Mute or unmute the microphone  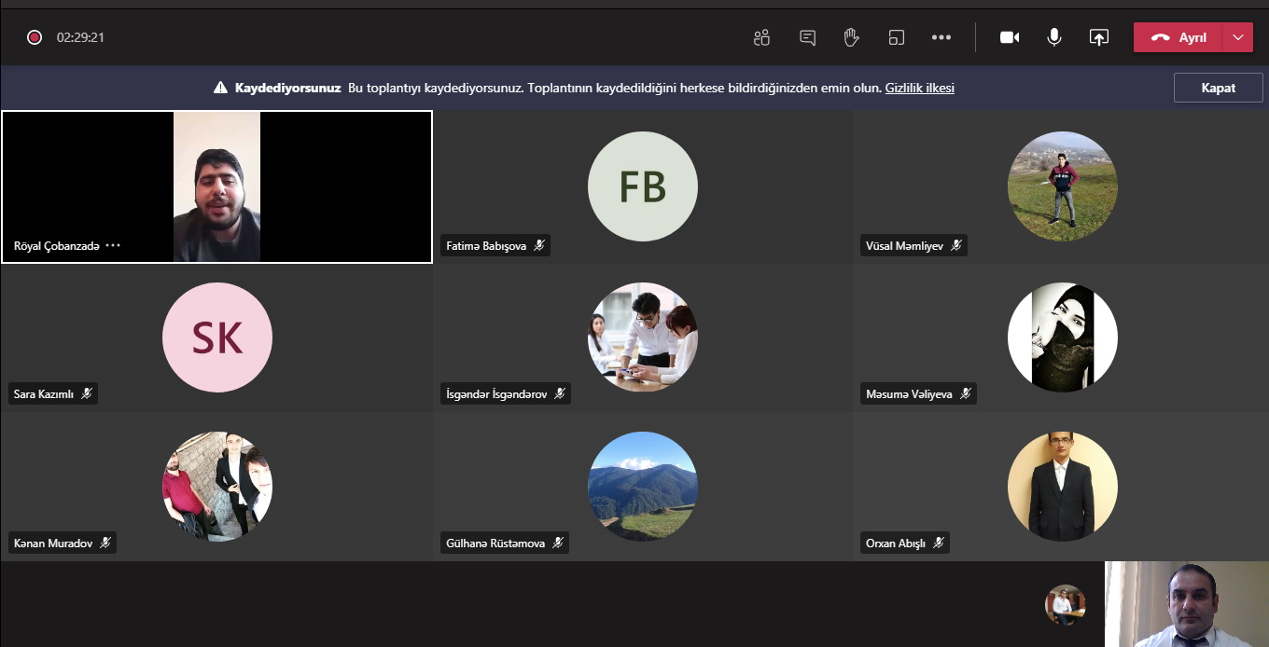coord(1054,37)
